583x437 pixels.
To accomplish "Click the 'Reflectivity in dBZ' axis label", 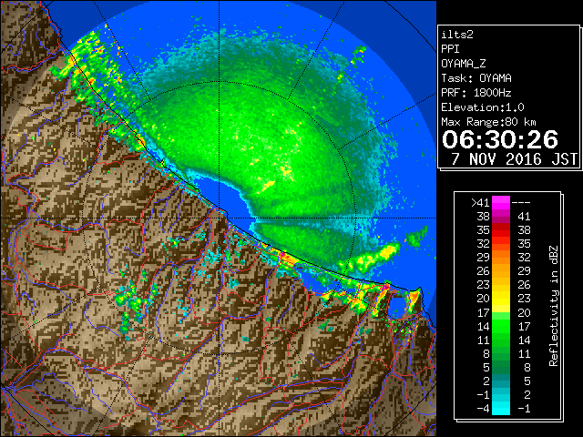I will [x=553, y=306].
